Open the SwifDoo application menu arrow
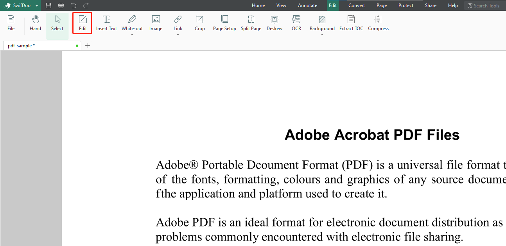Viewport: 506px width, 246px height. 36,6
